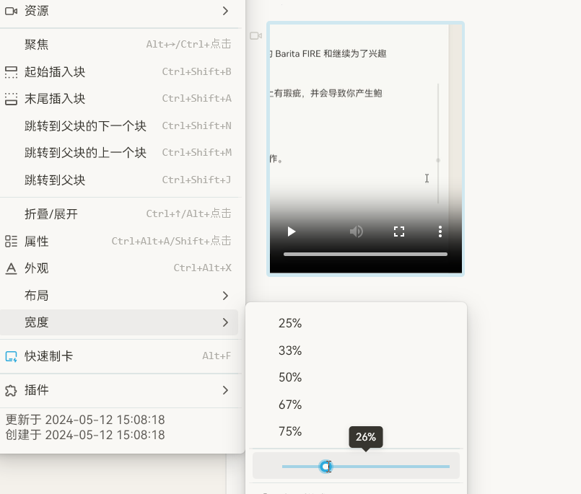Open the 属性 attributes entry
Image resolution: width=581 pixels, height=494 pixels.
tap(118, 241)
